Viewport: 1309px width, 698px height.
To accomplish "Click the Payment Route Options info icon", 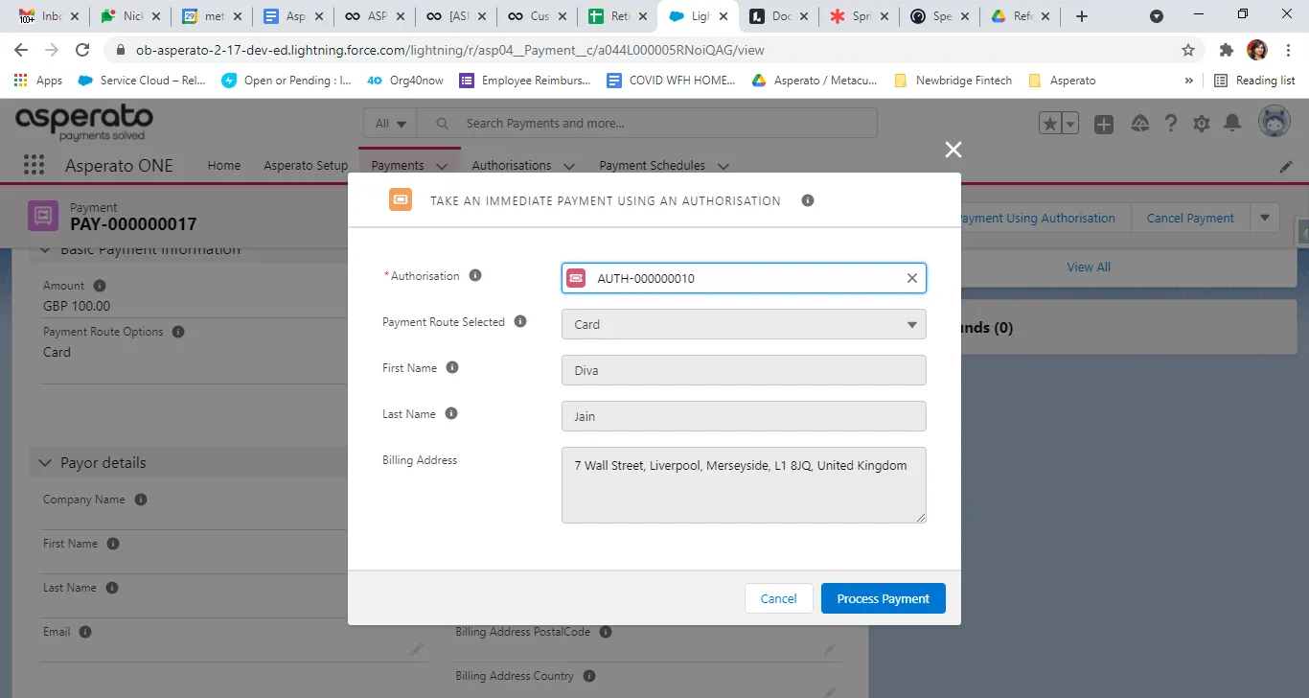I will click(177, 331).
